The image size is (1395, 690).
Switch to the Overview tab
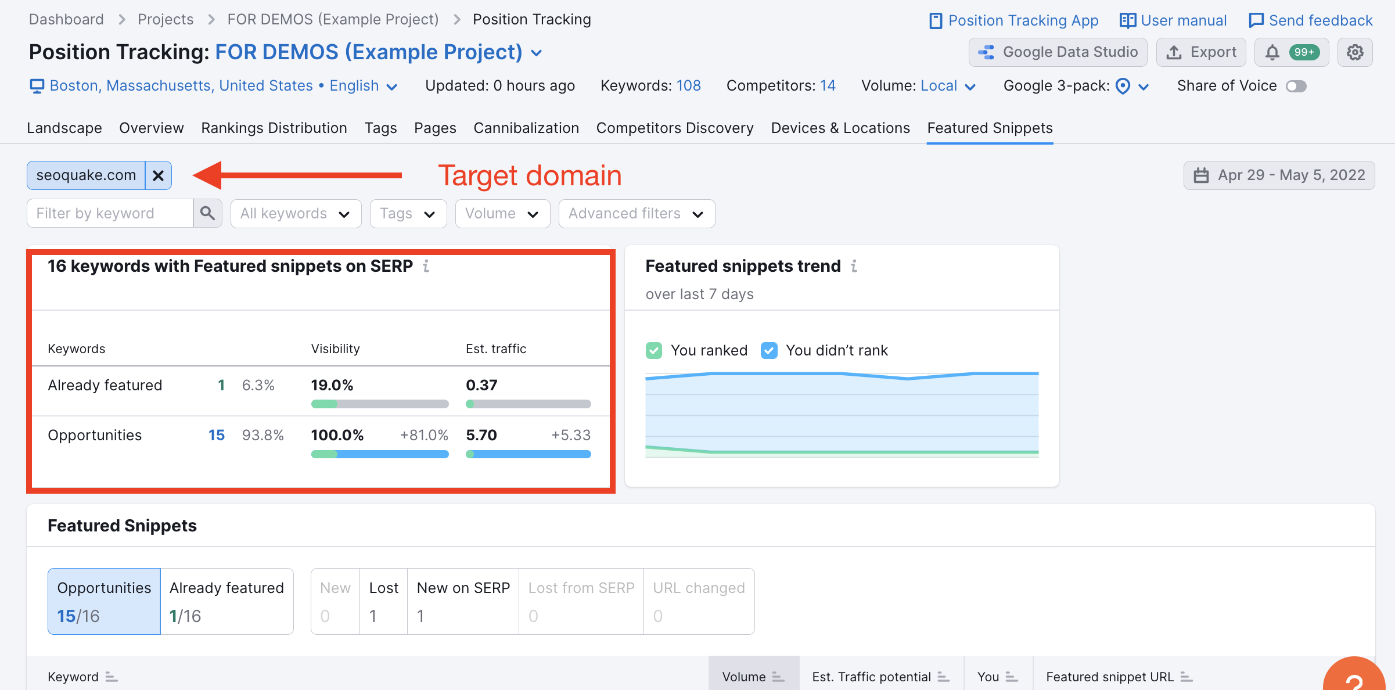click(x=152, y=128)
